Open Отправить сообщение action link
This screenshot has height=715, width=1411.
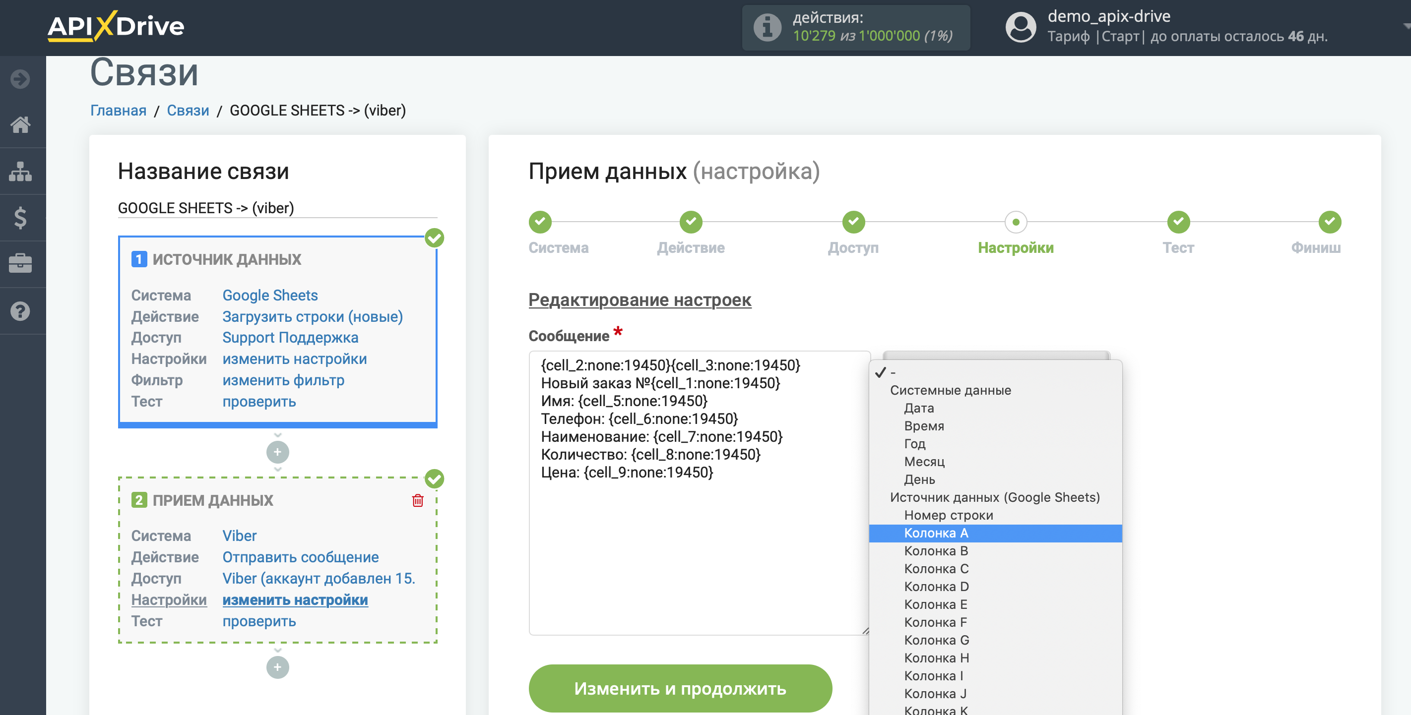(x=301, y=557)
